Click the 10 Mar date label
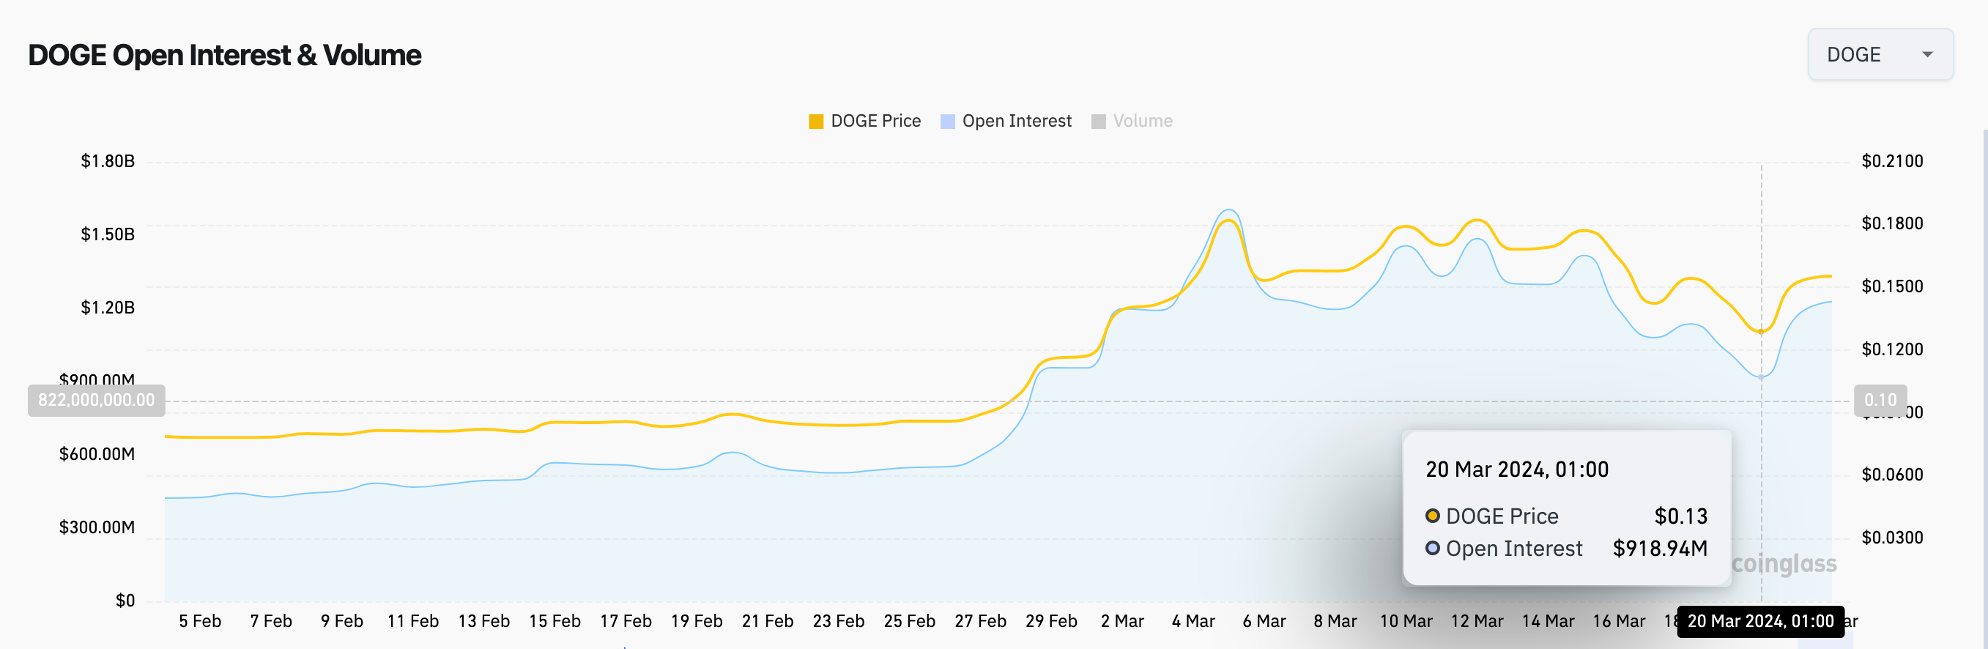Screen dimensions: 1988x649 coord(1406,621)
